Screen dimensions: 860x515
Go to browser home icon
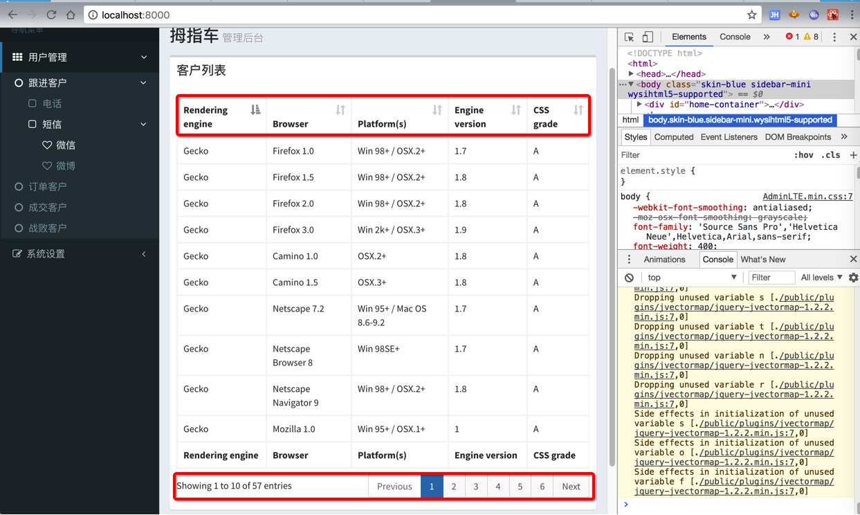71,15
